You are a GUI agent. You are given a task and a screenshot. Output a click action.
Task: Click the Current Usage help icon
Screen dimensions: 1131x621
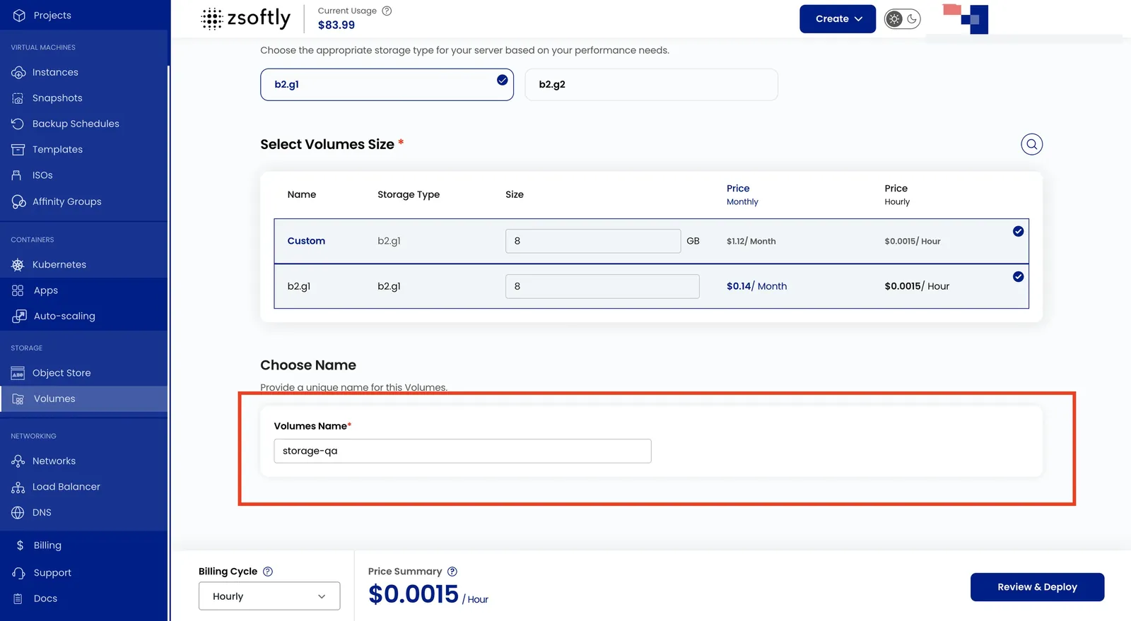[387, 11]
